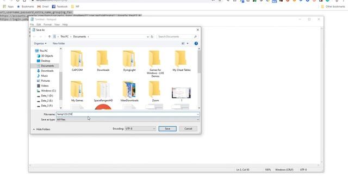This screenshot has height=196, width=348.
Task: Open the MF bookmark folder
Action: point(75,7)
